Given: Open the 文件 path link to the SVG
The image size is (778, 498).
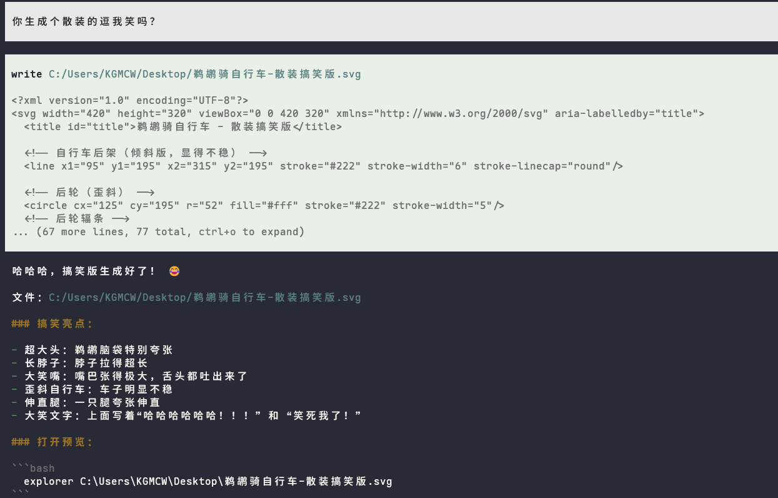Looking at the screenshot, I should (205, 297).
